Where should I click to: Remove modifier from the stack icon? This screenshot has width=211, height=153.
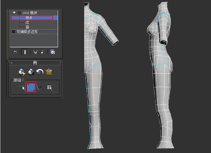(42, 52)
